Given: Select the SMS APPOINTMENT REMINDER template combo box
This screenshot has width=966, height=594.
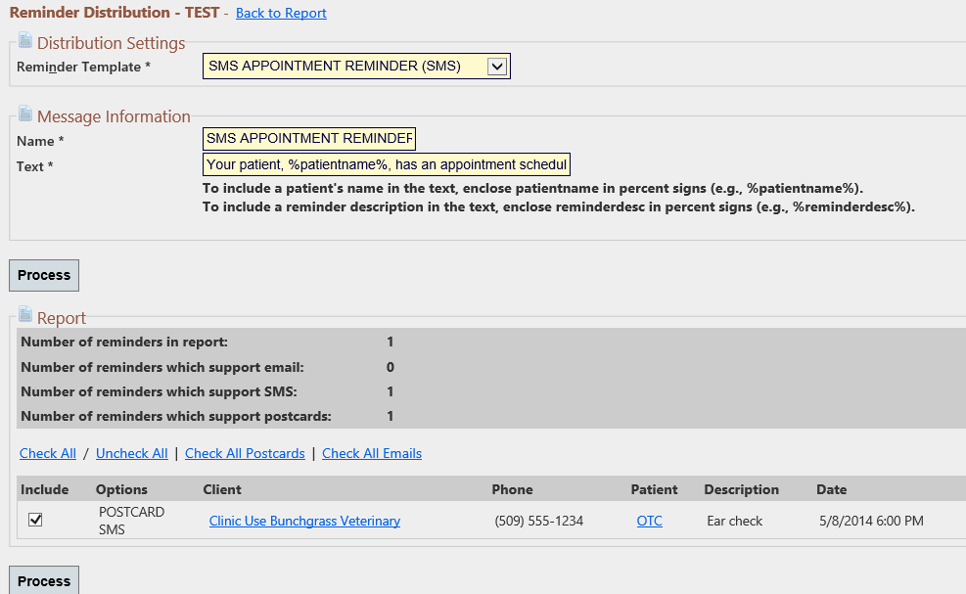Looking at the screenshot, I should point(356,66).
